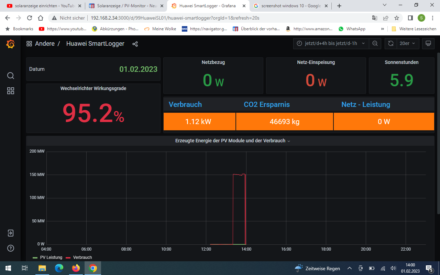Switch to the solaranzeige einrichten YouTube tab
The image size is (440, 275).
click(x=41, y=6)
